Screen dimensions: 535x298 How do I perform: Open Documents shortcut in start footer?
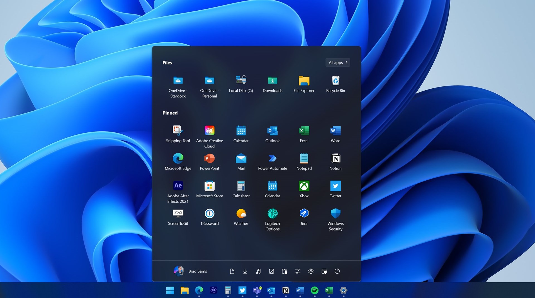tap(232, 271)
